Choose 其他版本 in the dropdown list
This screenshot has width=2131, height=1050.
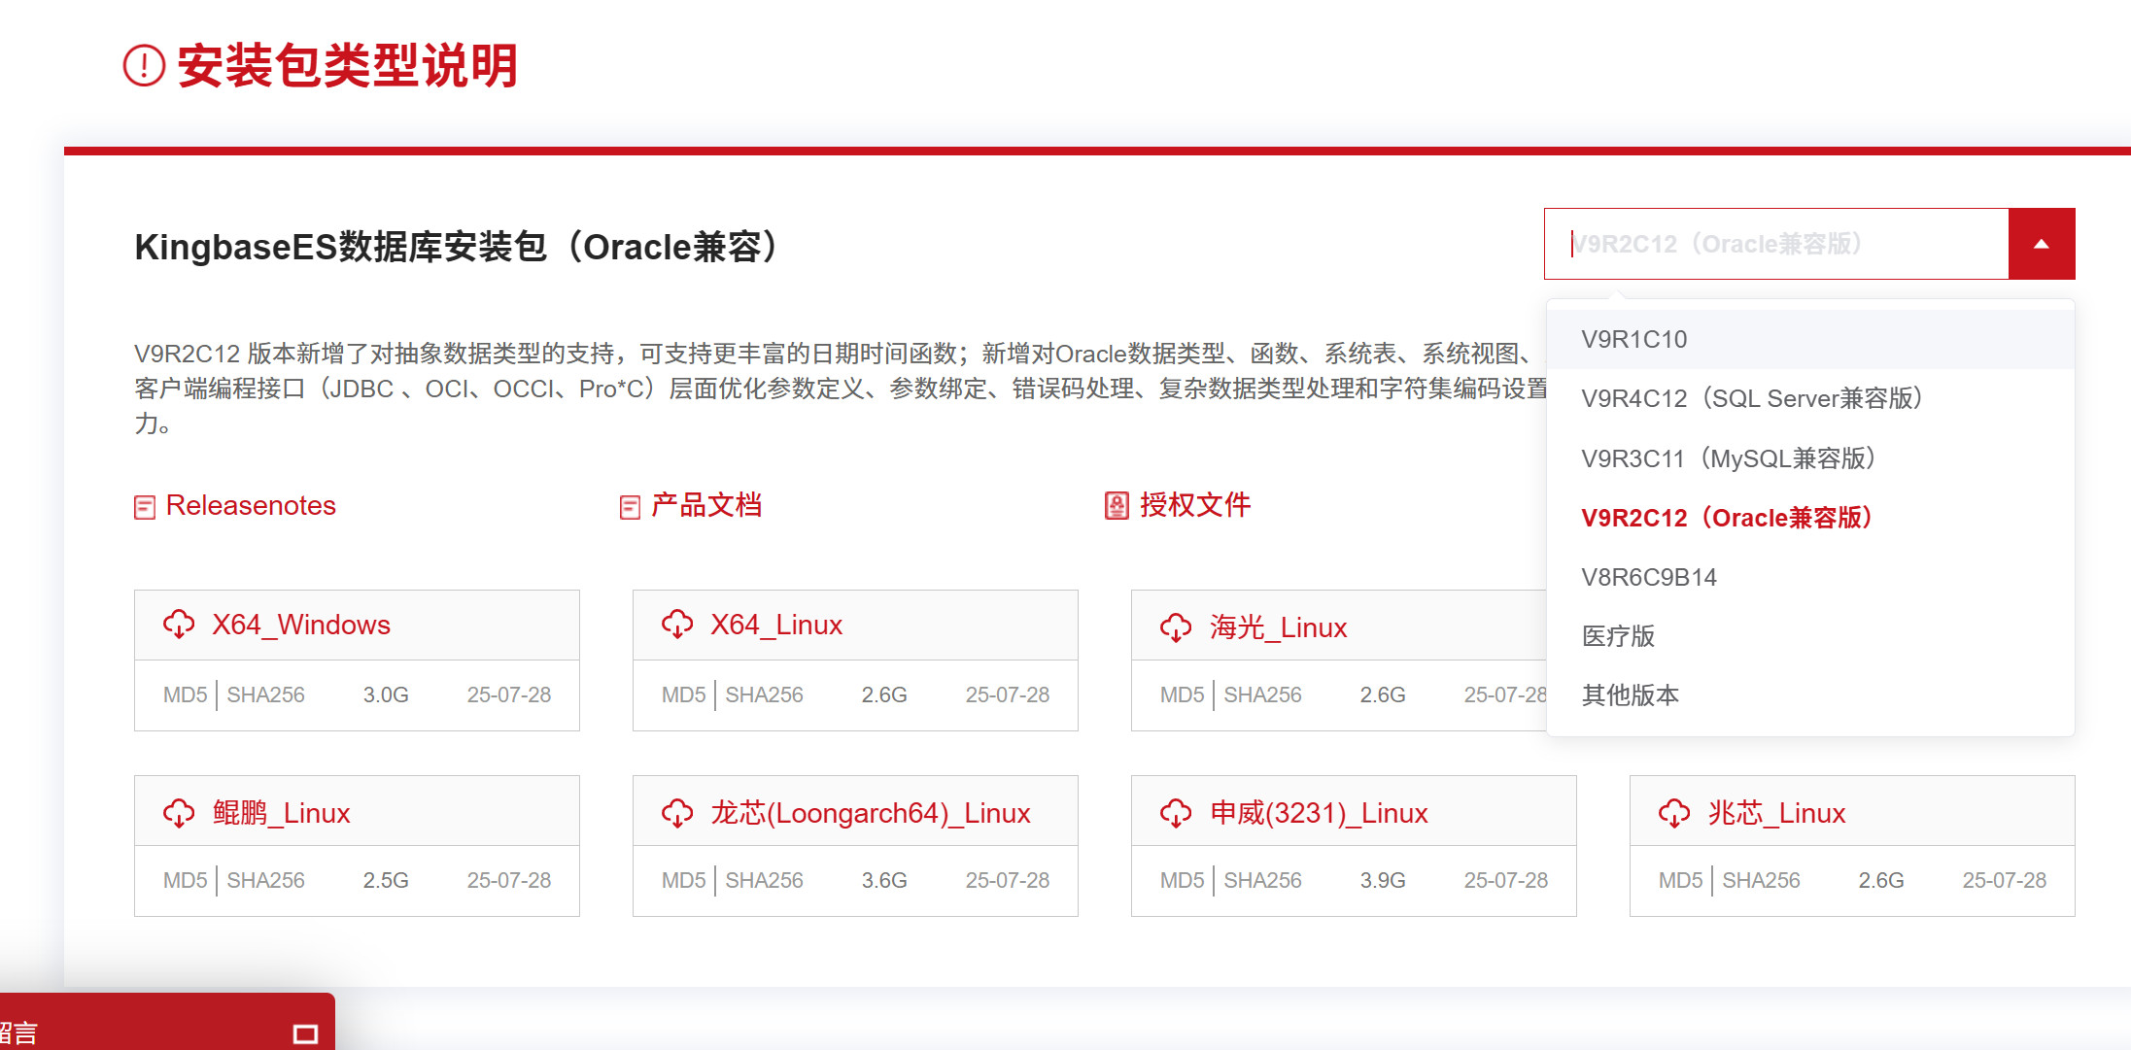tap(1630, 695)
